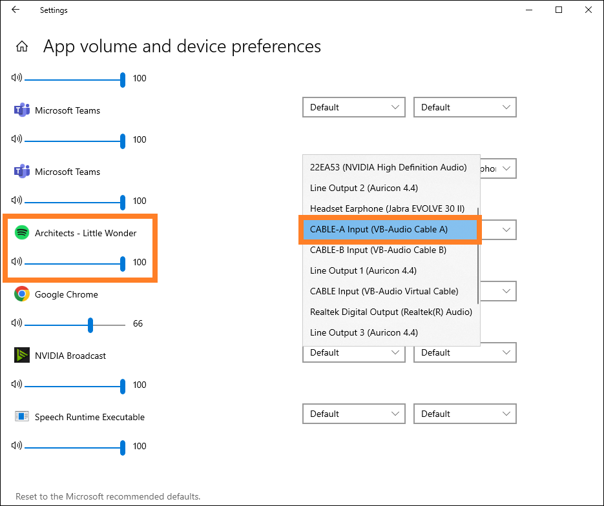Click the NVIDIA Broadcast volume value 100
Screen dimensions: 604x506
(140, 385)
